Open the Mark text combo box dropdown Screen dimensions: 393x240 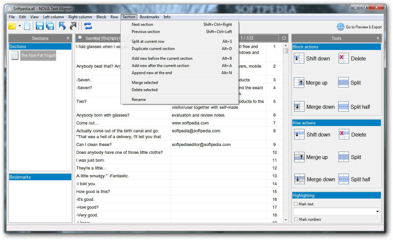tap(377, 212)
